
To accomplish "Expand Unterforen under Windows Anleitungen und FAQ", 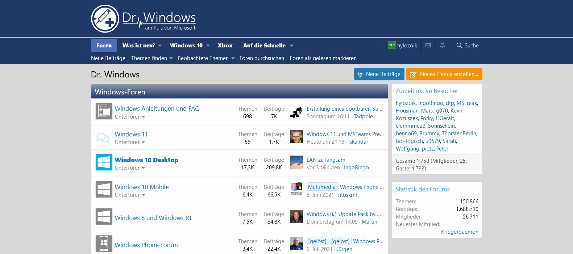I will (x=130, y=117).
